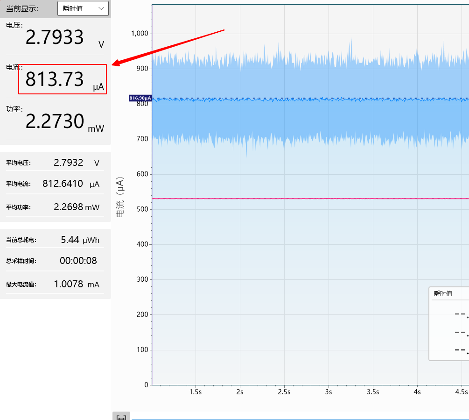
Task: Click the 当前显示 label in the header
Action: click(x=22, y=8)
